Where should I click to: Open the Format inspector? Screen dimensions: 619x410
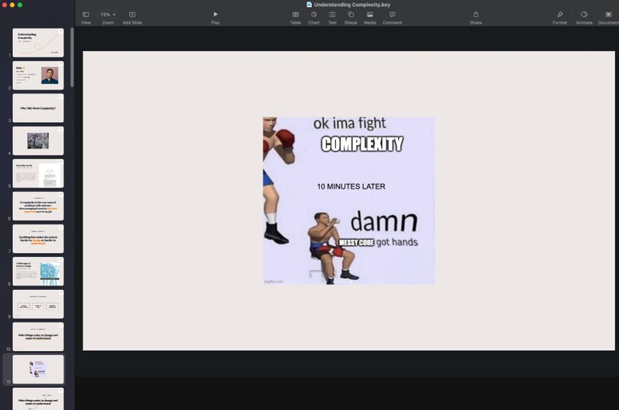tap(560, 17)
